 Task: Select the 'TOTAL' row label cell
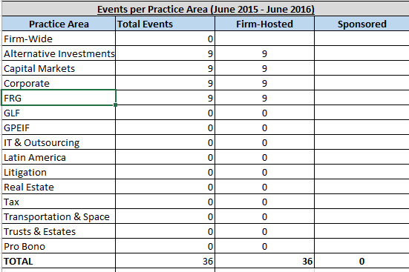point(59,261)
